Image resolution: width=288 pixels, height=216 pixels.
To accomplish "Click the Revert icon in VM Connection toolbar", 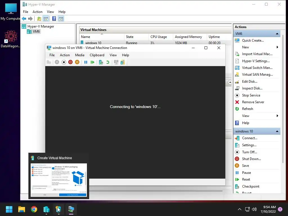I will point(108,62).
